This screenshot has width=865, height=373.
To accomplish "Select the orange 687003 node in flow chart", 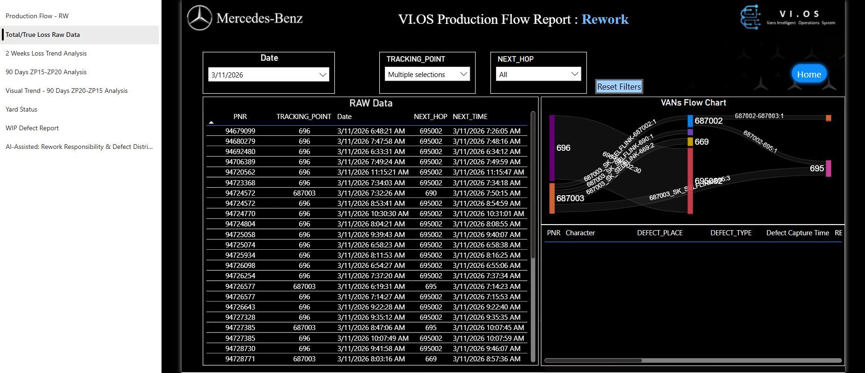I will pyautogui.click(x=552, y=198).
